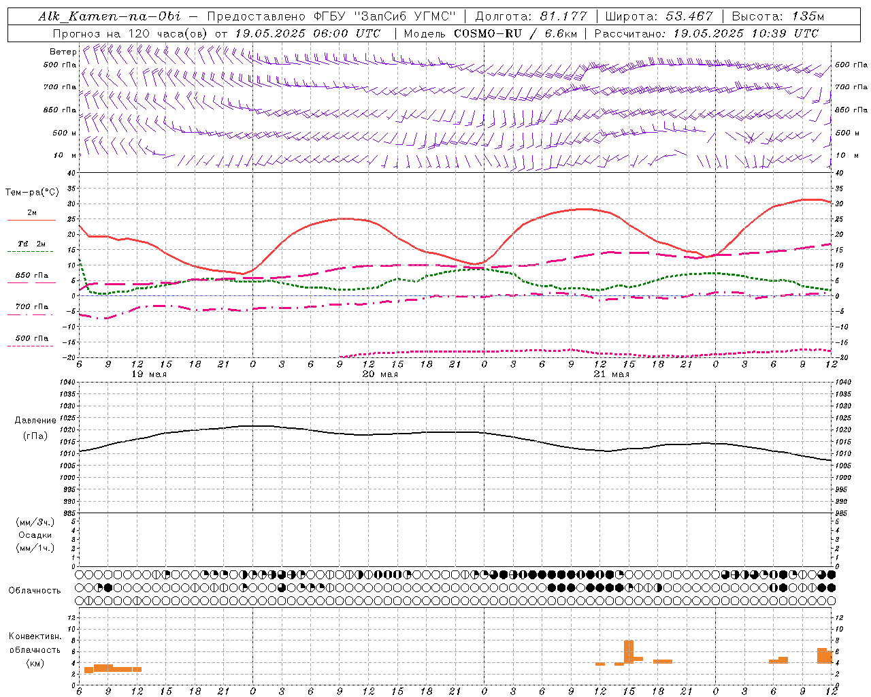Click the 19 мая date label
Viewport: 871px width, 697px height.
(148, 374)
